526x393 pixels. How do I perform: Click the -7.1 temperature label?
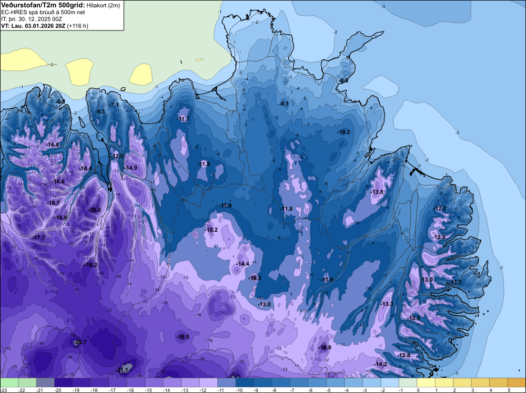pyautogui.click(x=114, y=105)
